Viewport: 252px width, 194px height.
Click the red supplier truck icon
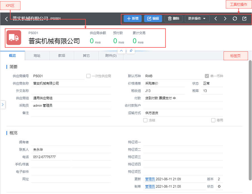(x=14, y=37)
